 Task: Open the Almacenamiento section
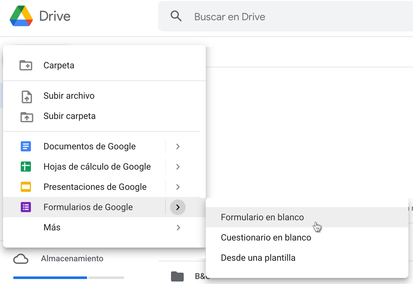click(x=72, y=259)
